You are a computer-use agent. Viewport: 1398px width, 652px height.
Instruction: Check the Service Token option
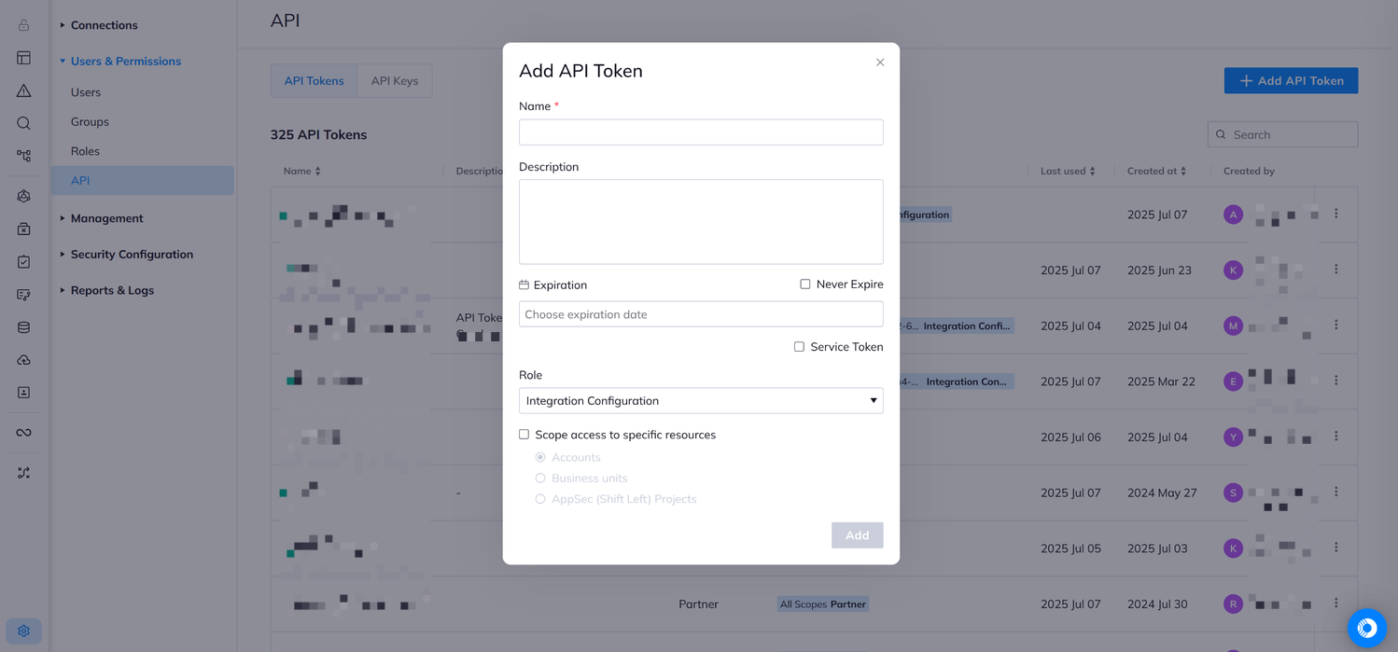799,346
